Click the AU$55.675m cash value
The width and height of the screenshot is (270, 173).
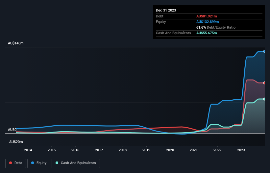coord(207,33)
